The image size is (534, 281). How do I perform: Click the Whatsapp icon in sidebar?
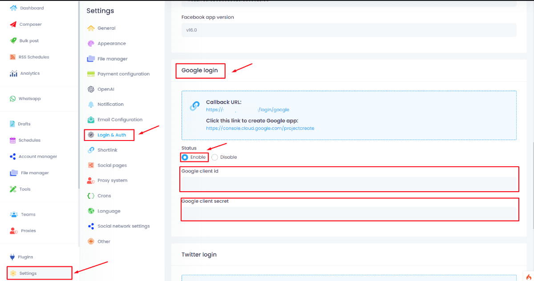13,99
